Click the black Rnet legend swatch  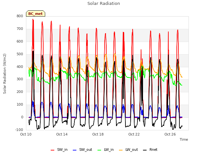pyautogui.click(x=145, y=150)
